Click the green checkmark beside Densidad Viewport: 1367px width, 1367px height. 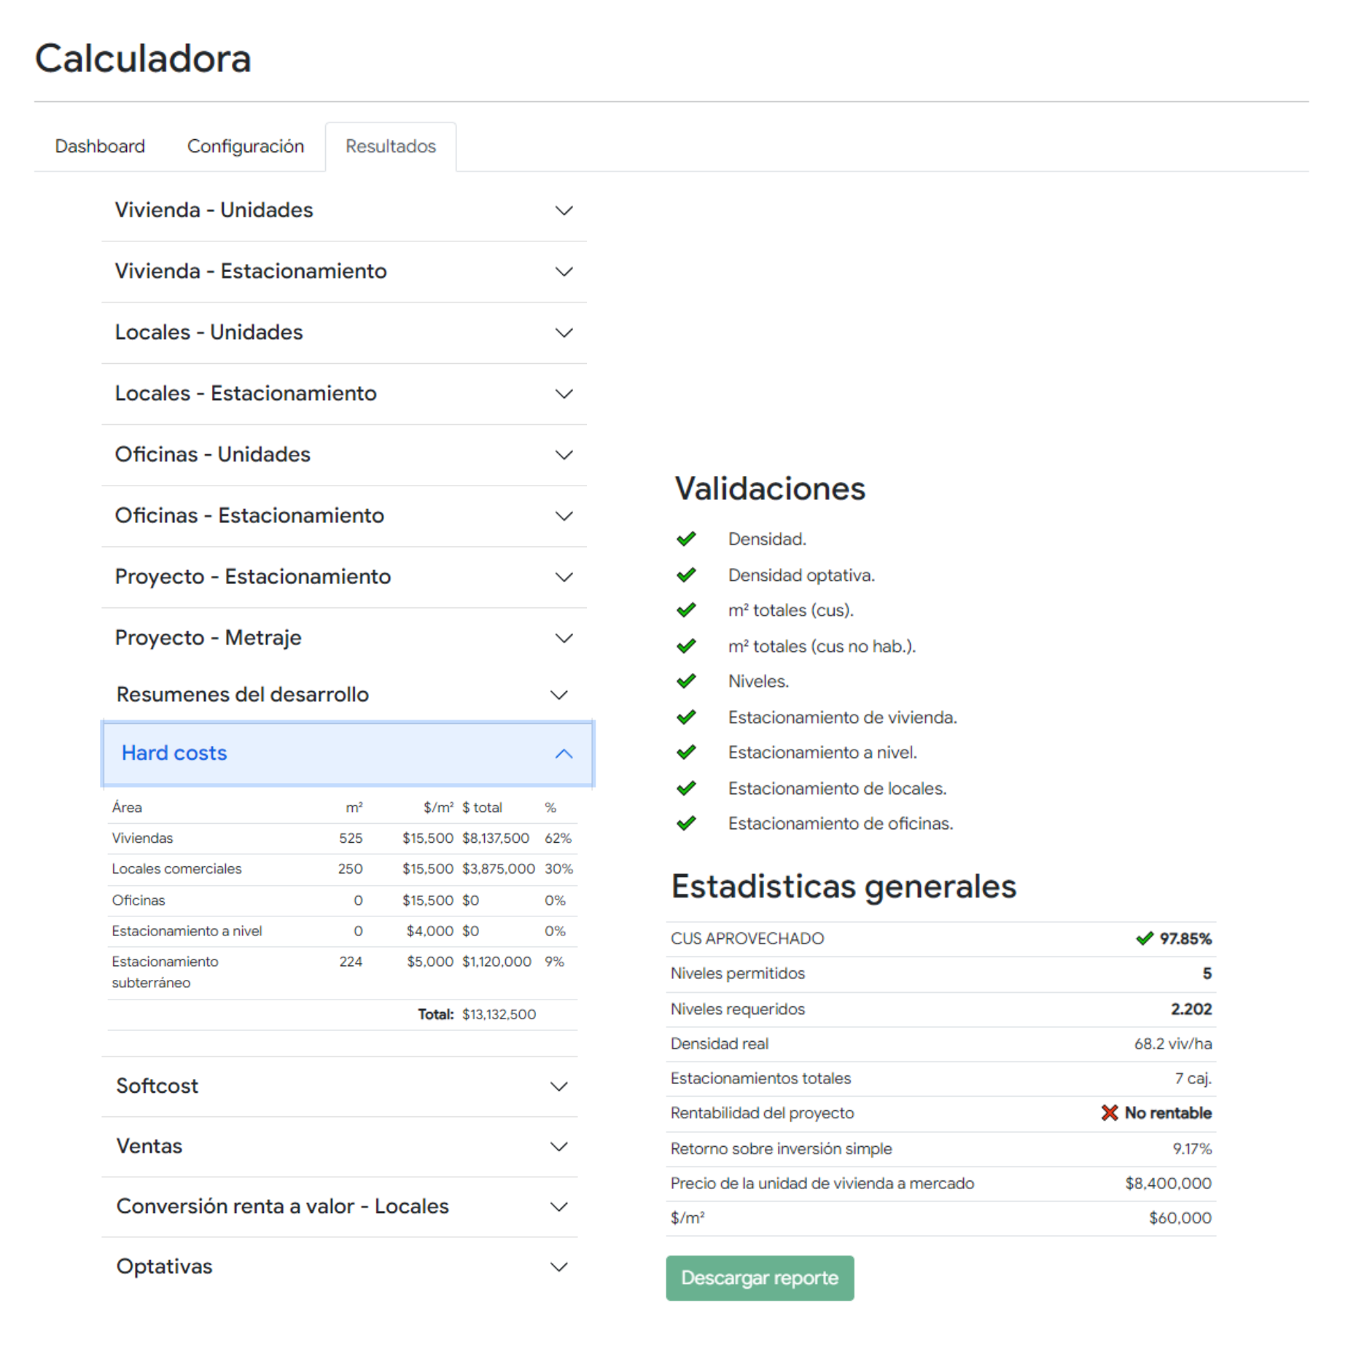(x=686, y=539)
